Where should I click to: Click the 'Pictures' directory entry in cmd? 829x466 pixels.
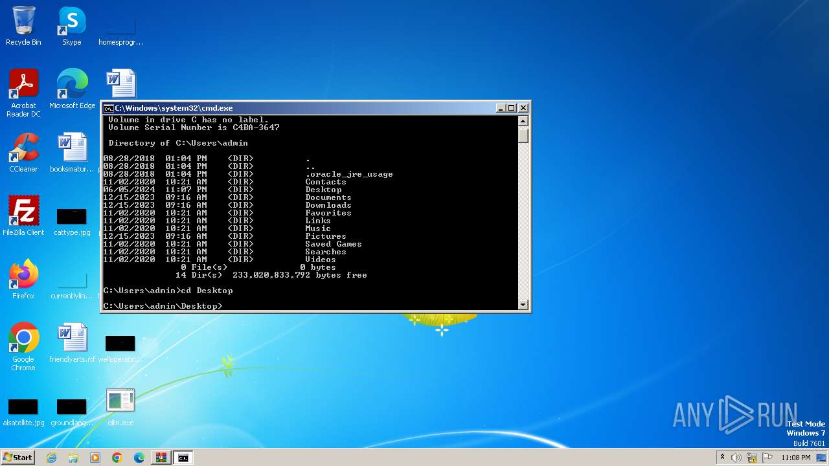coord(326,236)
